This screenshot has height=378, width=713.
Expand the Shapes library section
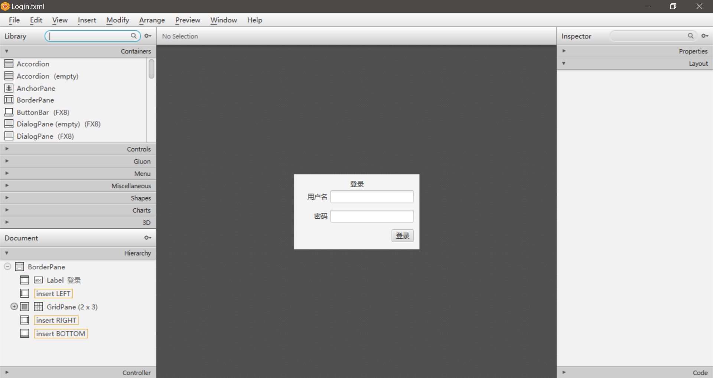7,198
